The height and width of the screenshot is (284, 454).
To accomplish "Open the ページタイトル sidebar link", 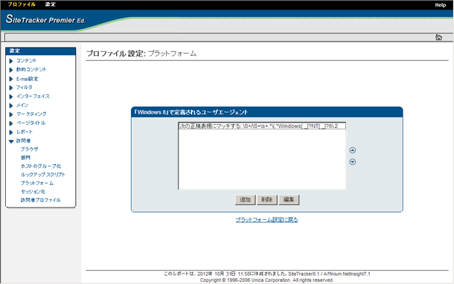I will click(x=31, y=123).
